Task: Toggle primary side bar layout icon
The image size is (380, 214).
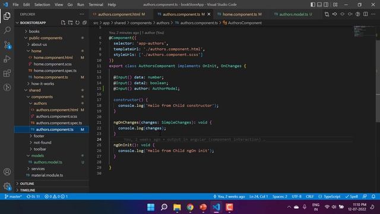Action: (313, 5)
